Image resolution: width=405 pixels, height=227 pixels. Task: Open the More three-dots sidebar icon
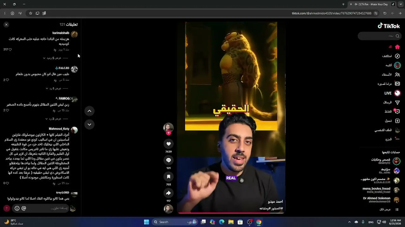397,139
